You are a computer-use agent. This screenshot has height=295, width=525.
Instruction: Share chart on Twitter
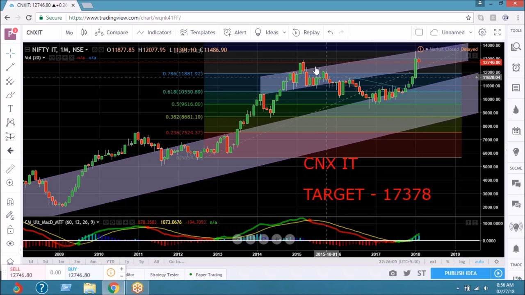pyautogui.click(x=407, y=273)
